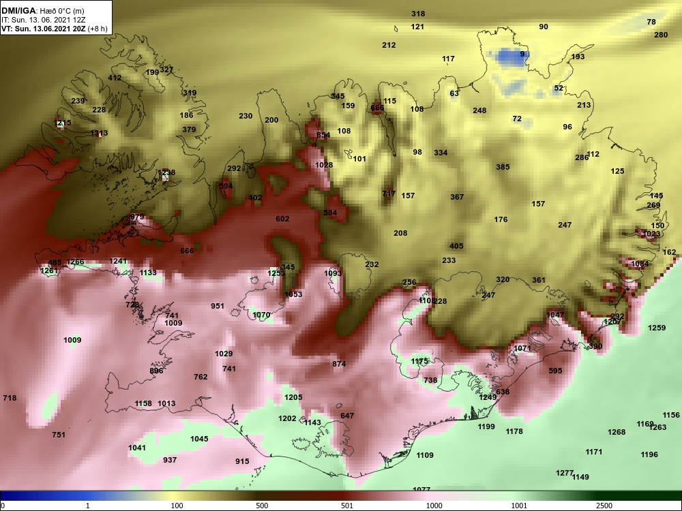Click the map value '762'
Image resolution: width=682 pixels, height=511 pixels.
coord(201,377)
